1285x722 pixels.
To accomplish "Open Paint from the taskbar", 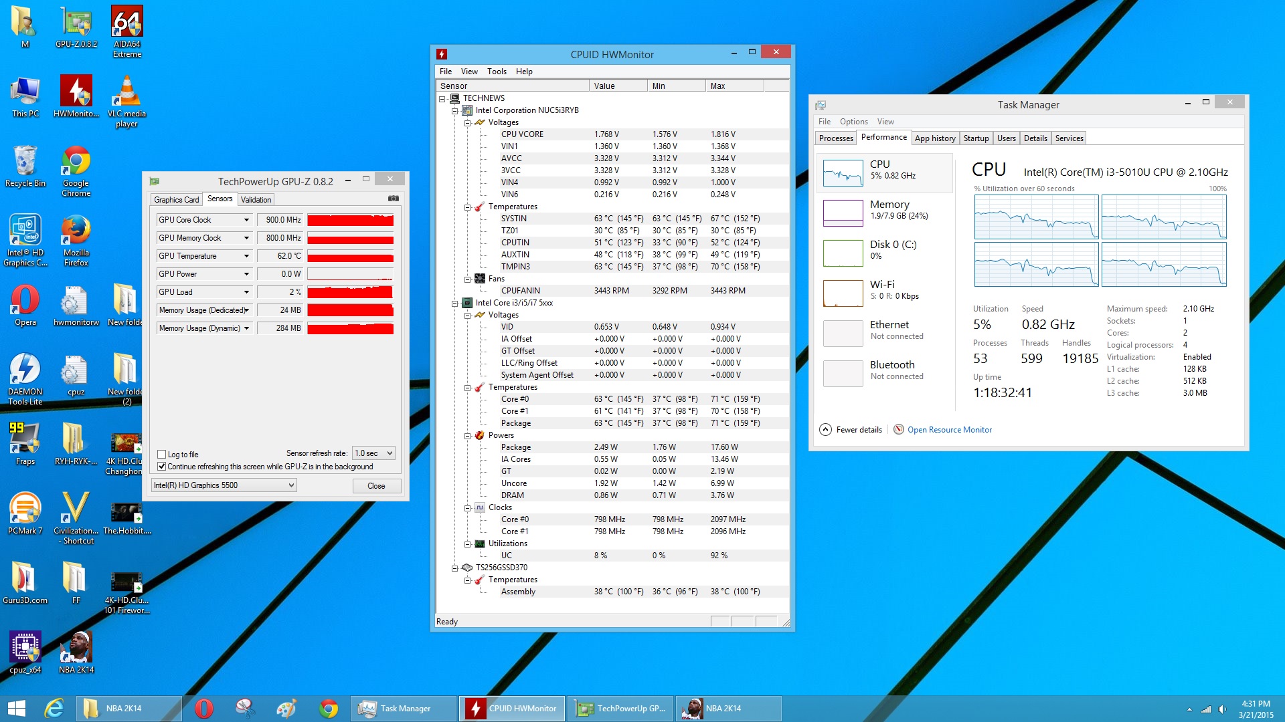I will coord(286,709).
